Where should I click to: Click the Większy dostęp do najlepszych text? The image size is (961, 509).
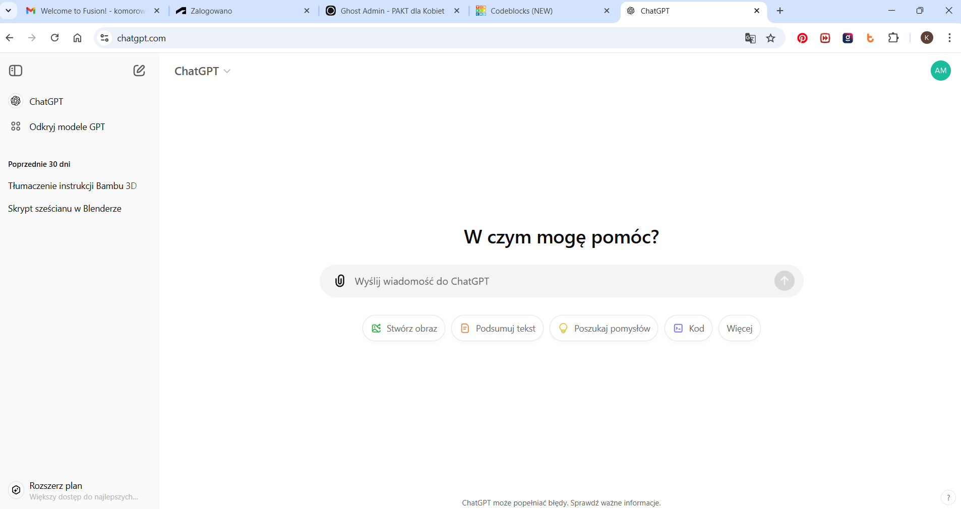click(x=84, y=497)
